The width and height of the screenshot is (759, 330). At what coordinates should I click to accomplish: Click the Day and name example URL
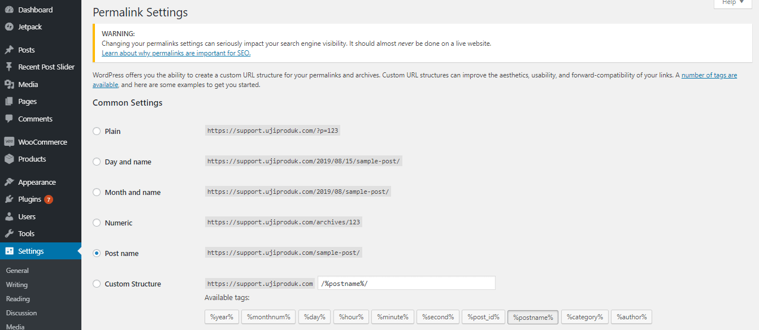point(303,161)
